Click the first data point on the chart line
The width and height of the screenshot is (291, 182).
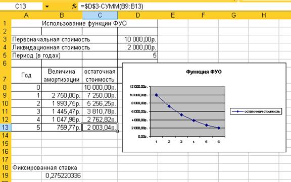click(x=156, y=95)
